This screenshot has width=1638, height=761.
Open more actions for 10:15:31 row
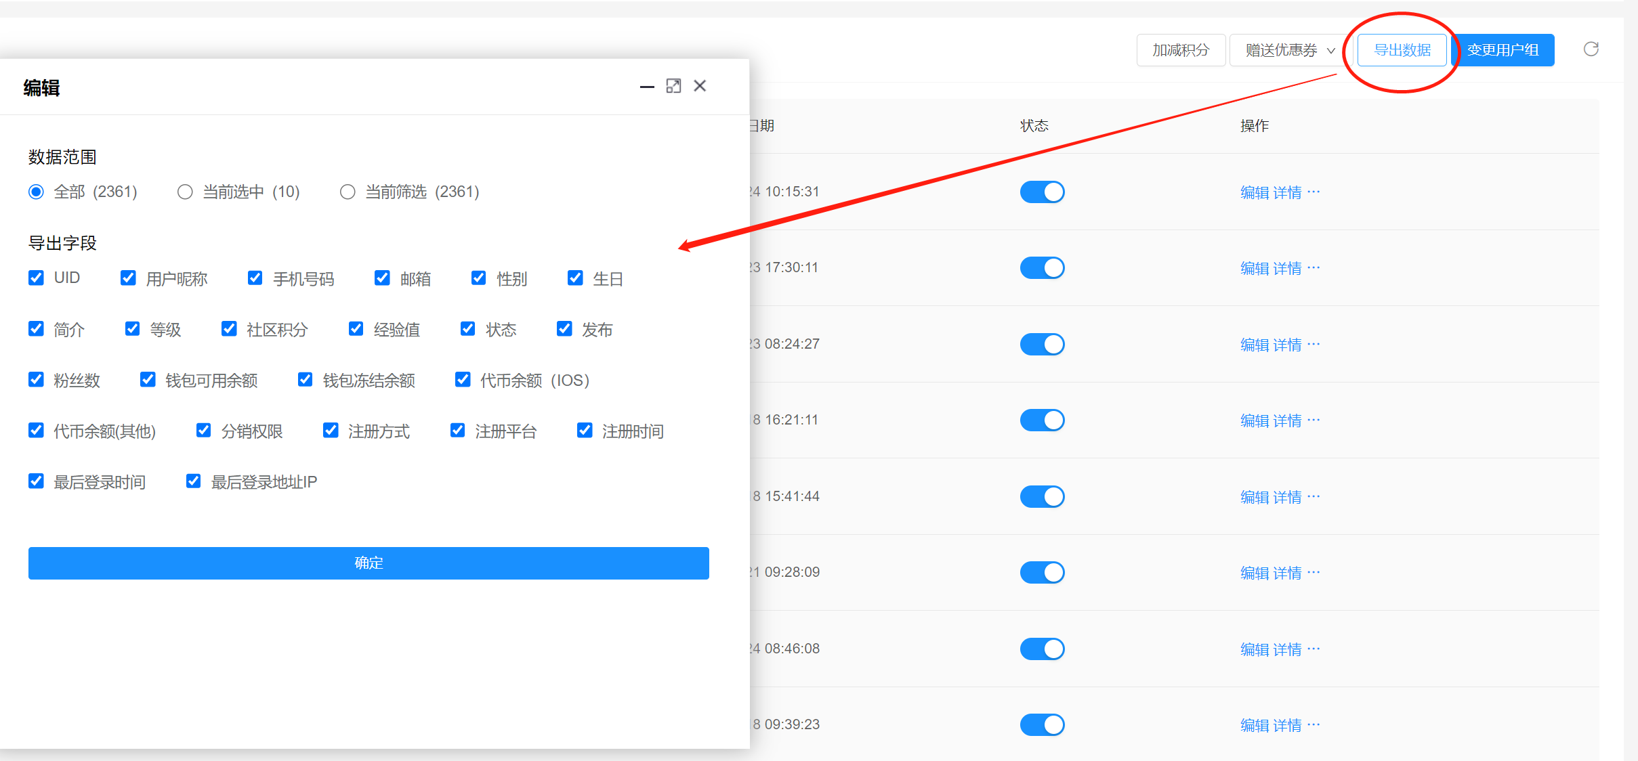pyautogui.click(x=1314, y=192)
